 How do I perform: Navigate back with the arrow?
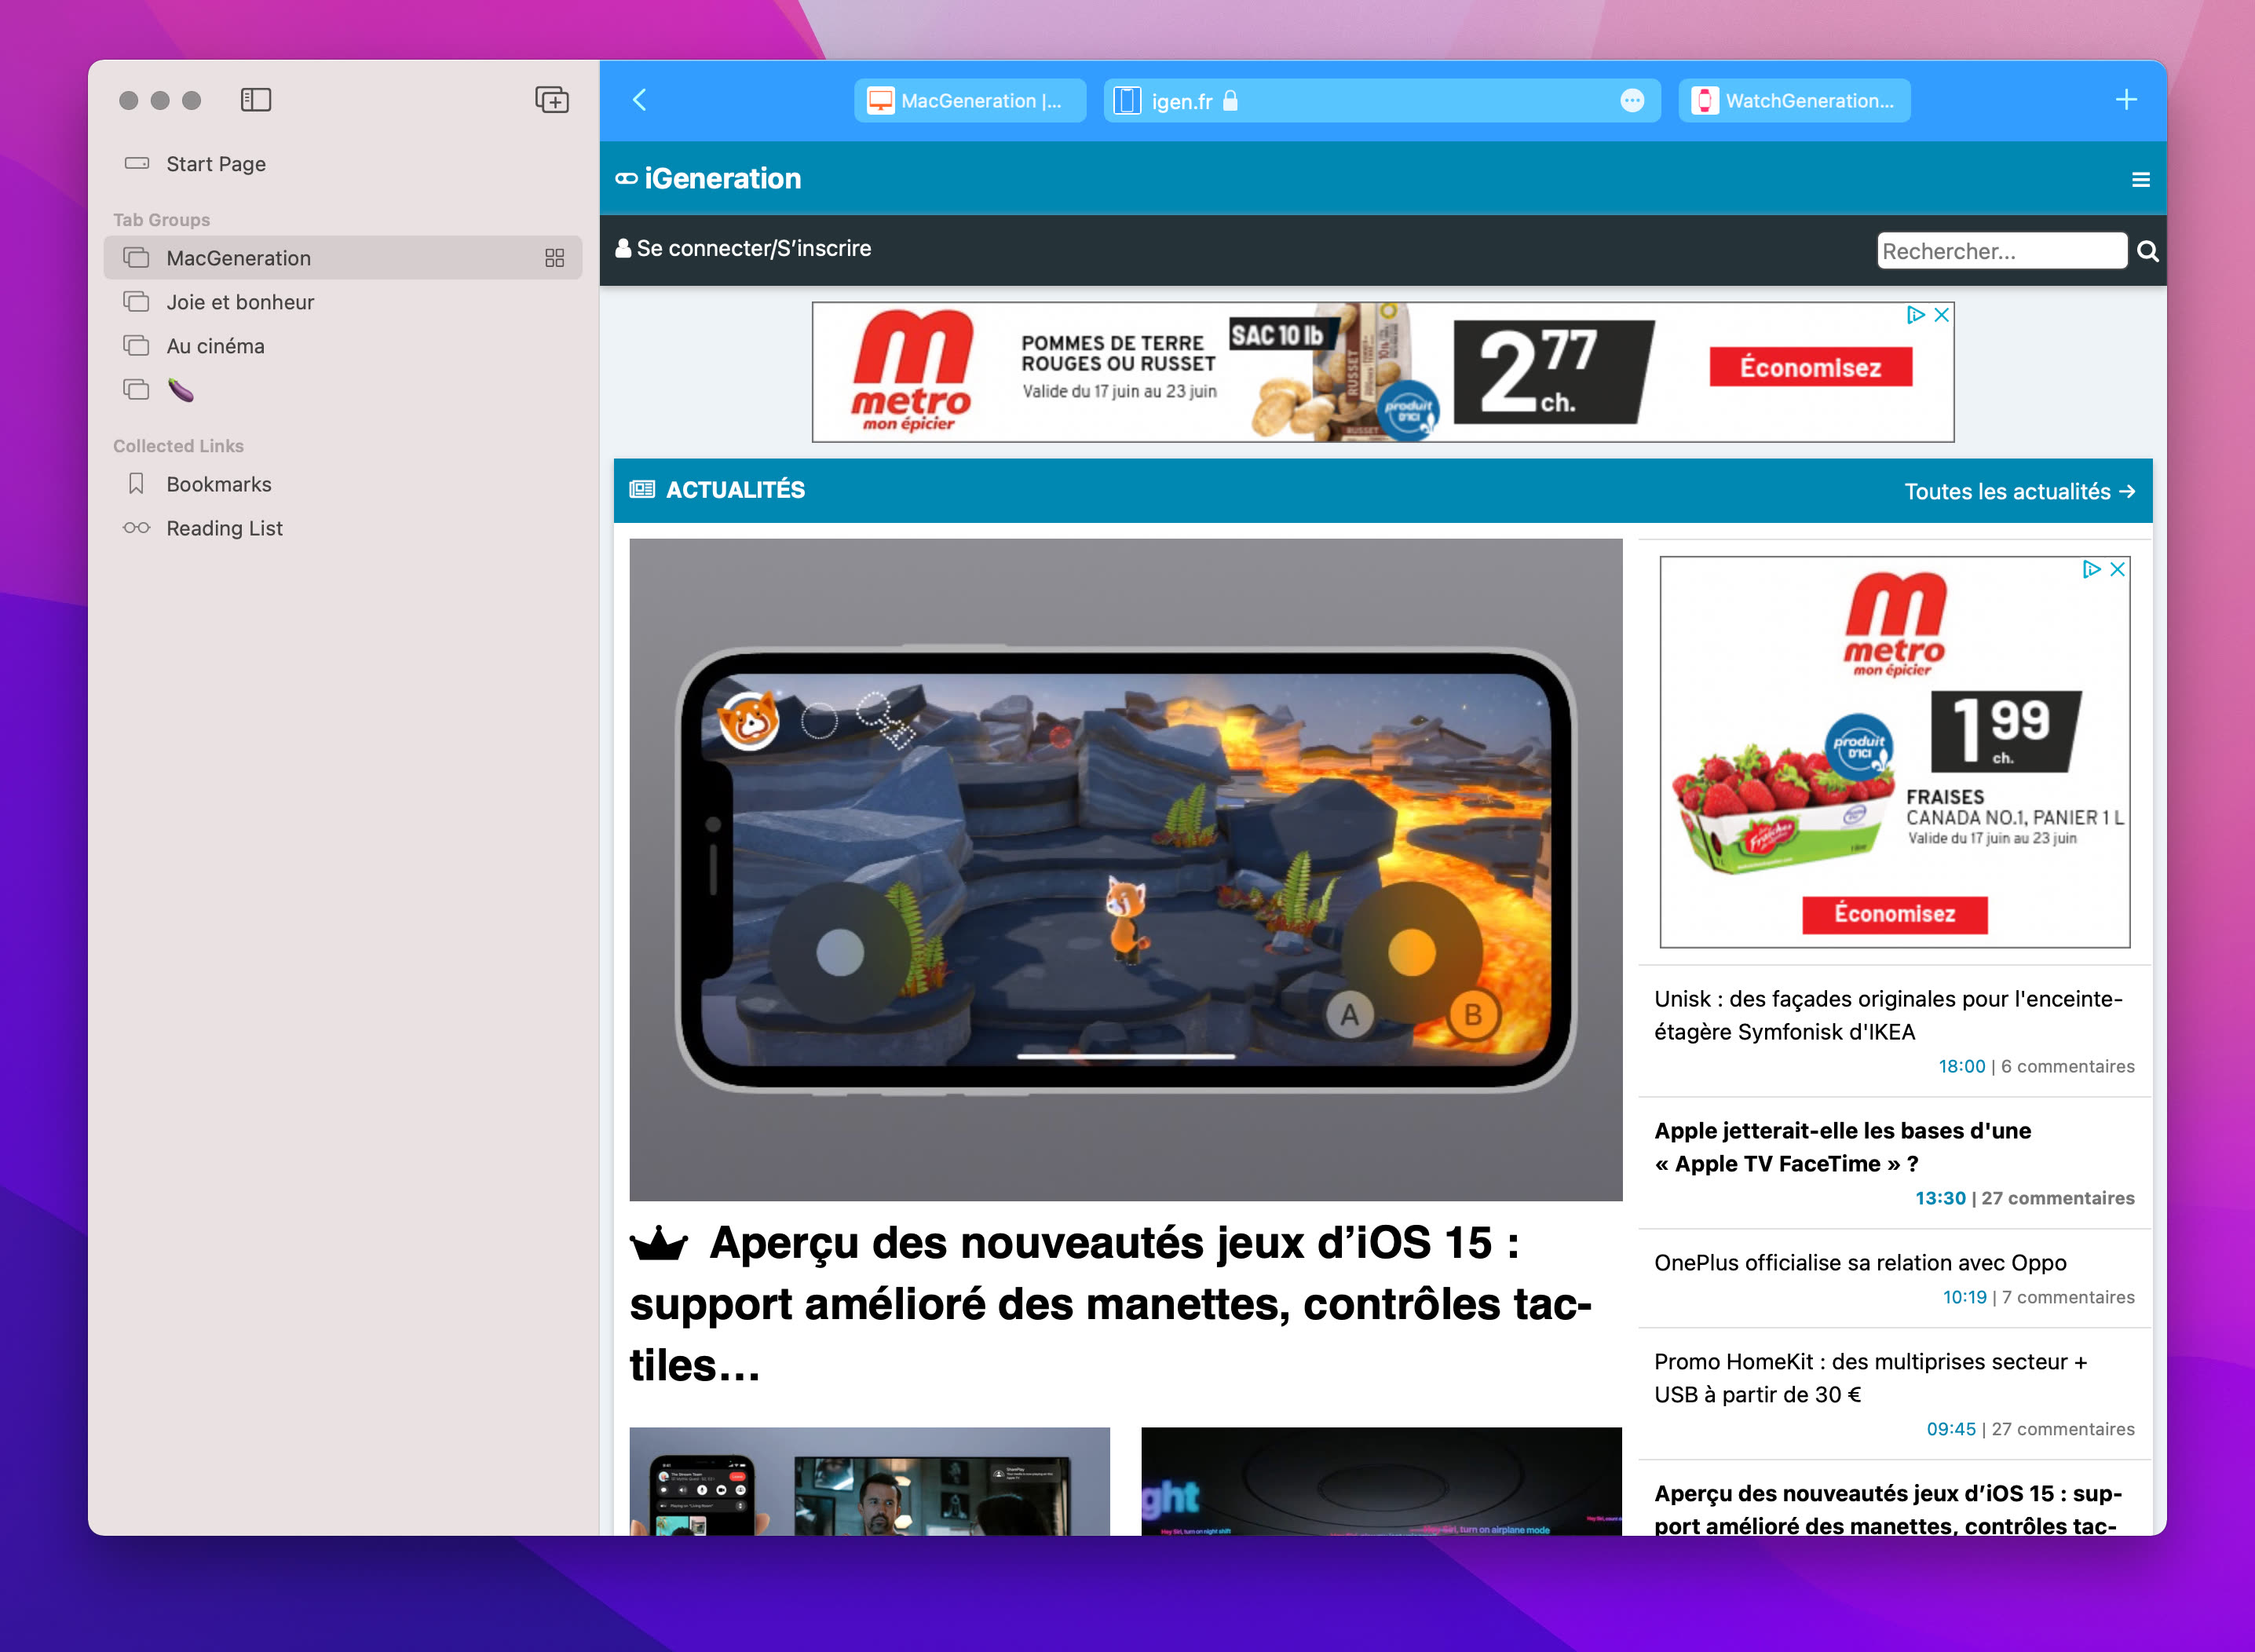pos(639,100)
